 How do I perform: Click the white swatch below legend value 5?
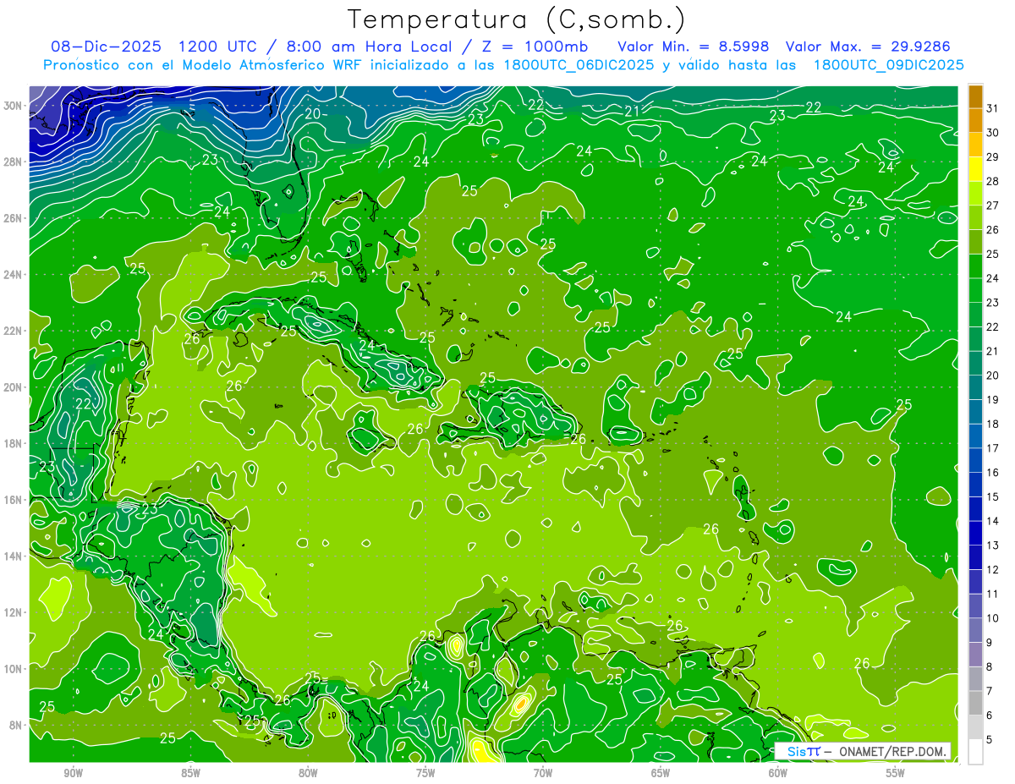point(975,751)
